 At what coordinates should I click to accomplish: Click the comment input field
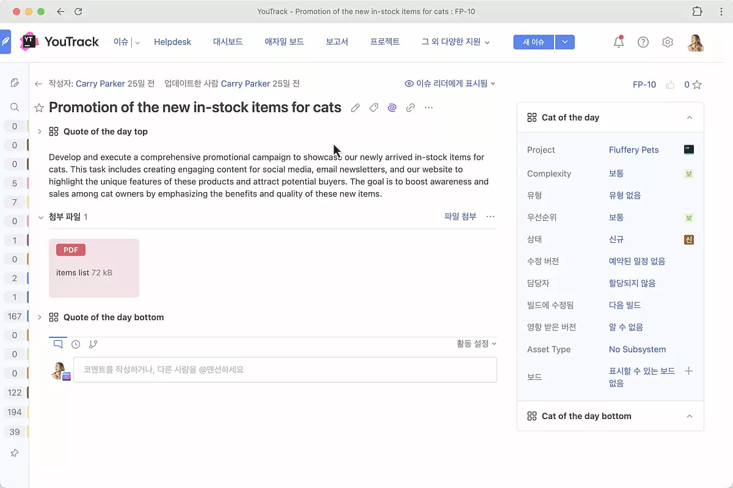pos(285,370)
